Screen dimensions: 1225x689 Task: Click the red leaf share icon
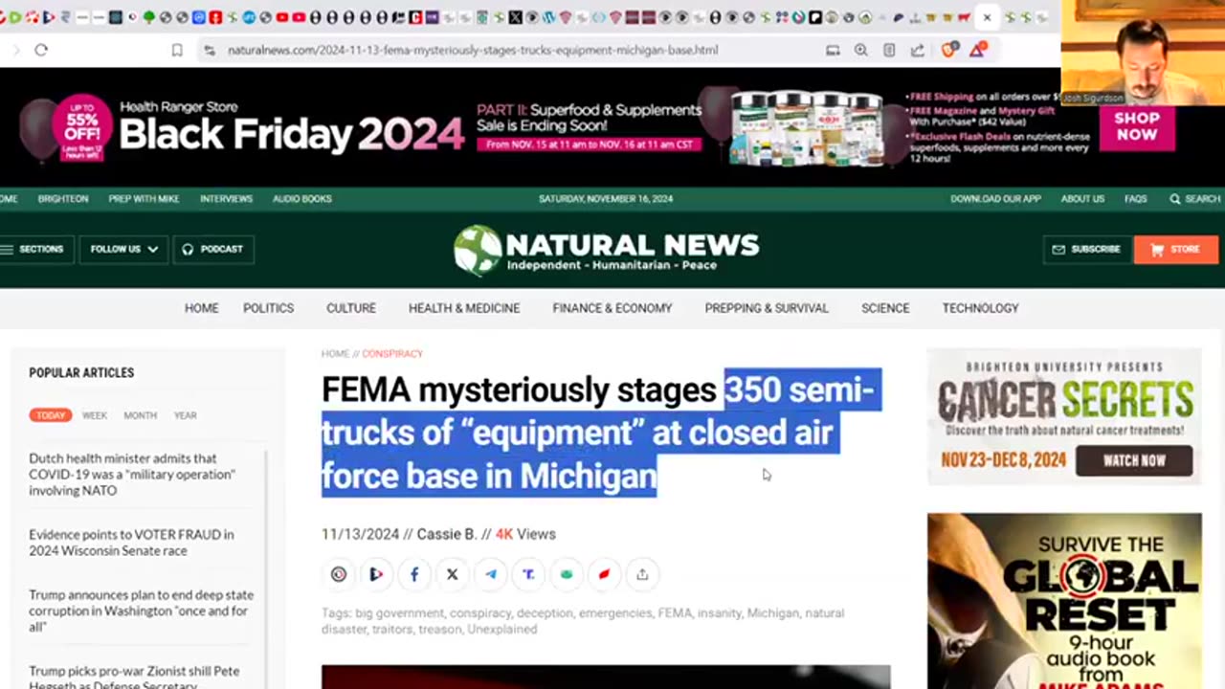click(604, 574)
